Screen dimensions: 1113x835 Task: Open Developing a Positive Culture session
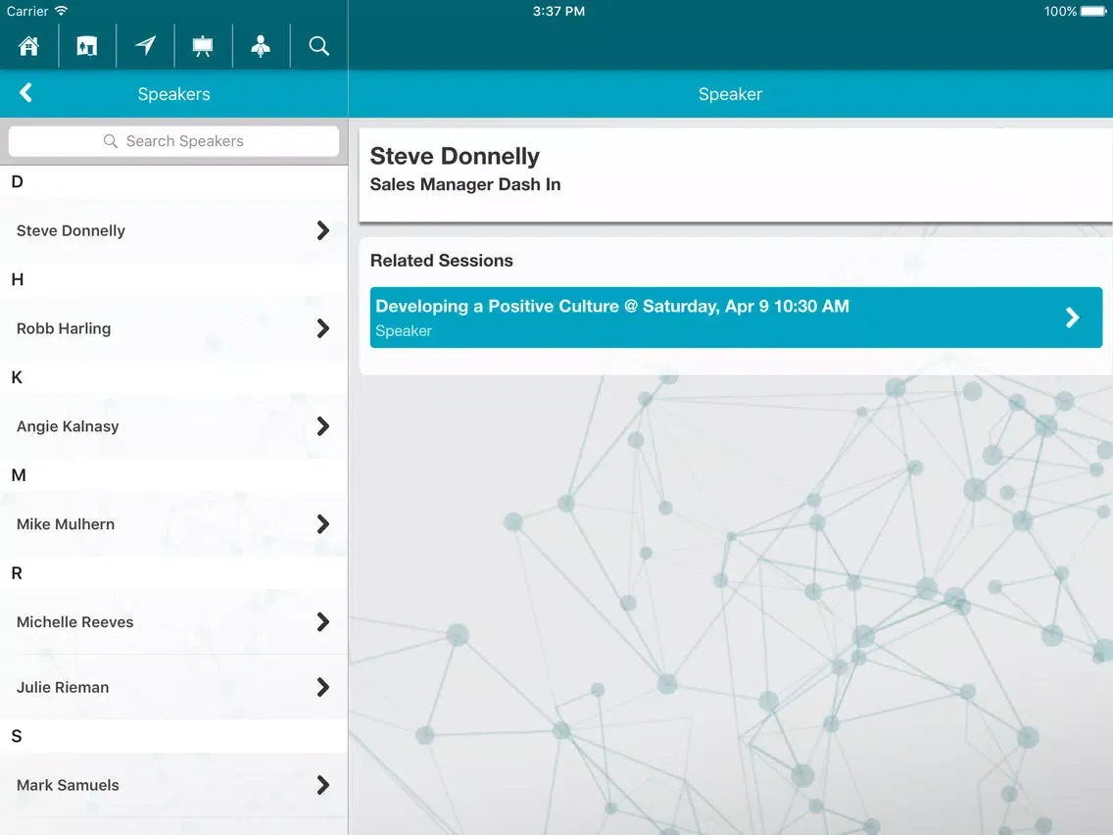(x=736, y=318)
